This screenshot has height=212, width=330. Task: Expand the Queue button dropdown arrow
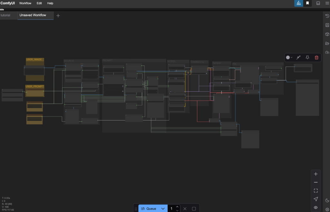(x=163, y=209)
